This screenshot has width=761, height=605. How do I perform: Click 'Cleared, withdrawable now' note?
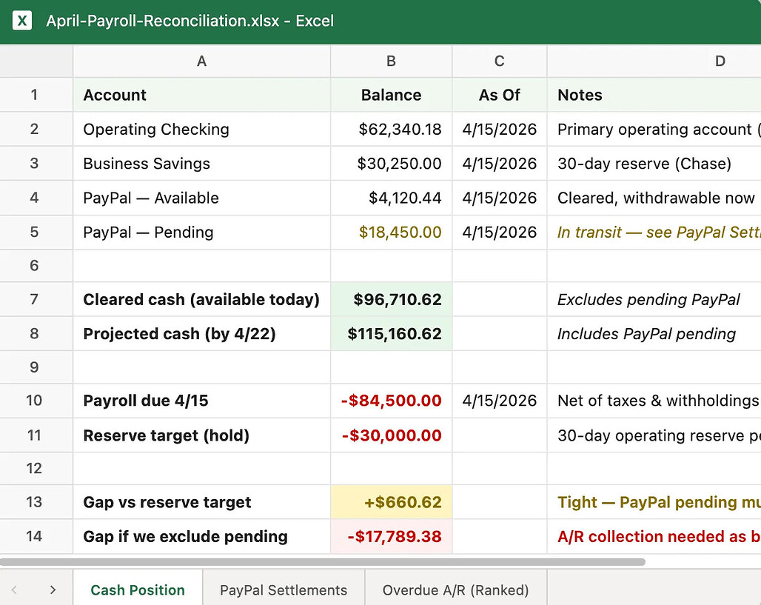(654, 198)
